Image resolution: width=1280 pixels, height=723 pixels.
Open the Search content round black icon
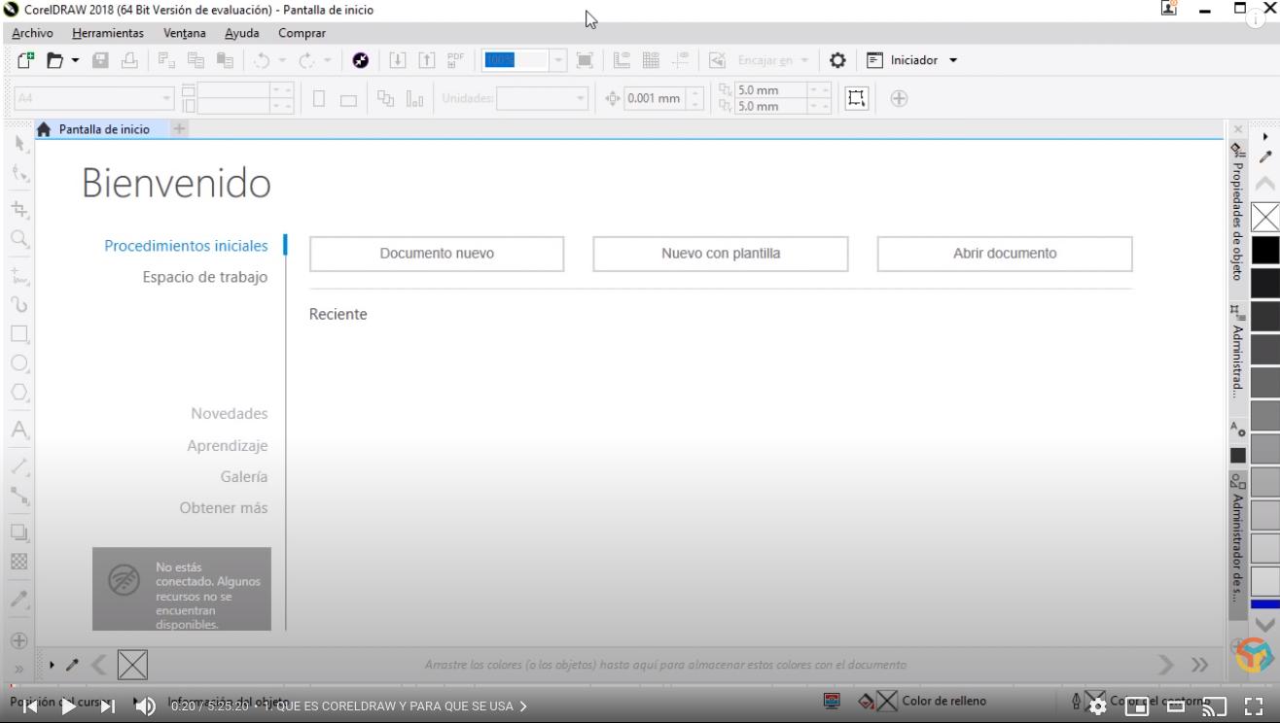pos(361,60)
